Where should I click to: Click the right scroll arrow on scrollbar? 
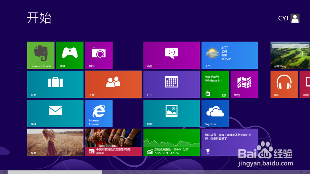point(301,172)
